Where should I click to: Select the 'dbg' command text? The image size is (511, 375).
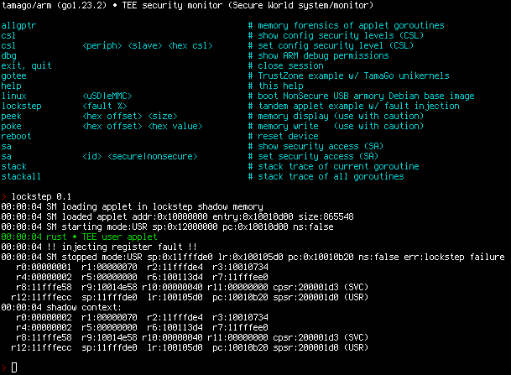8,56
